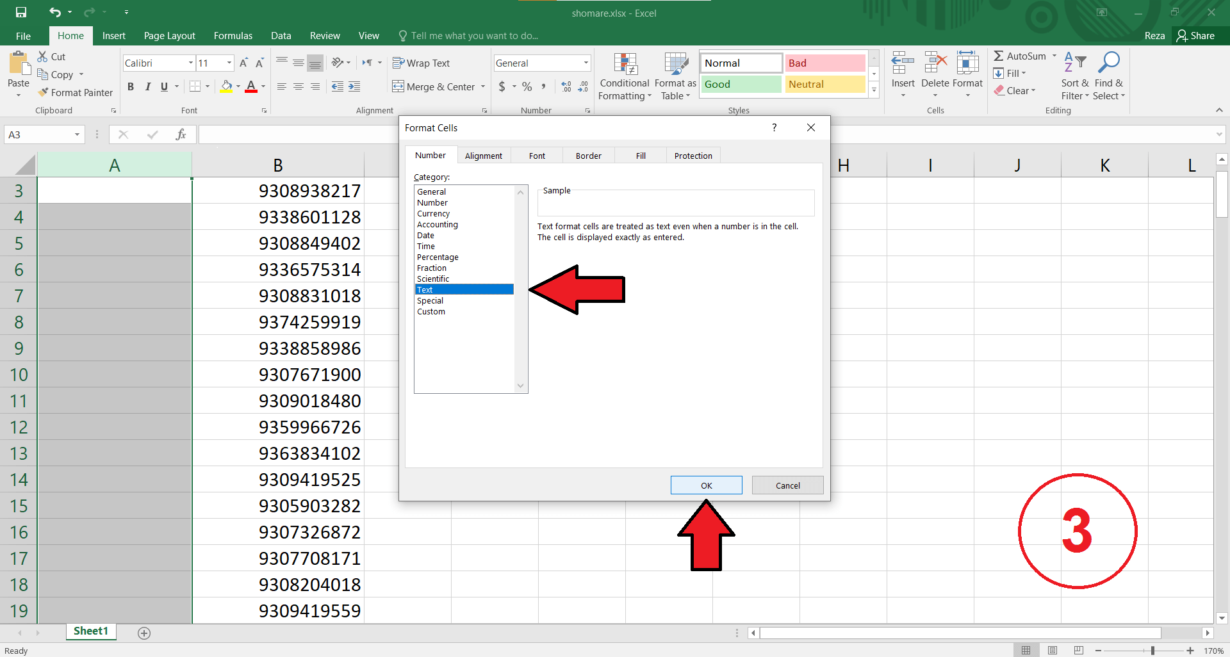Screen dimensions: 1230x657
Task: Open Find & Select magnifier icon
Action: tap(1108, 63)
